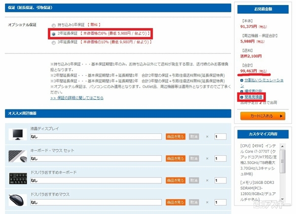Click 商品を見る for ドスパラおすすめキーボード
Screen dimensions: 296x214
pos(176,180)
